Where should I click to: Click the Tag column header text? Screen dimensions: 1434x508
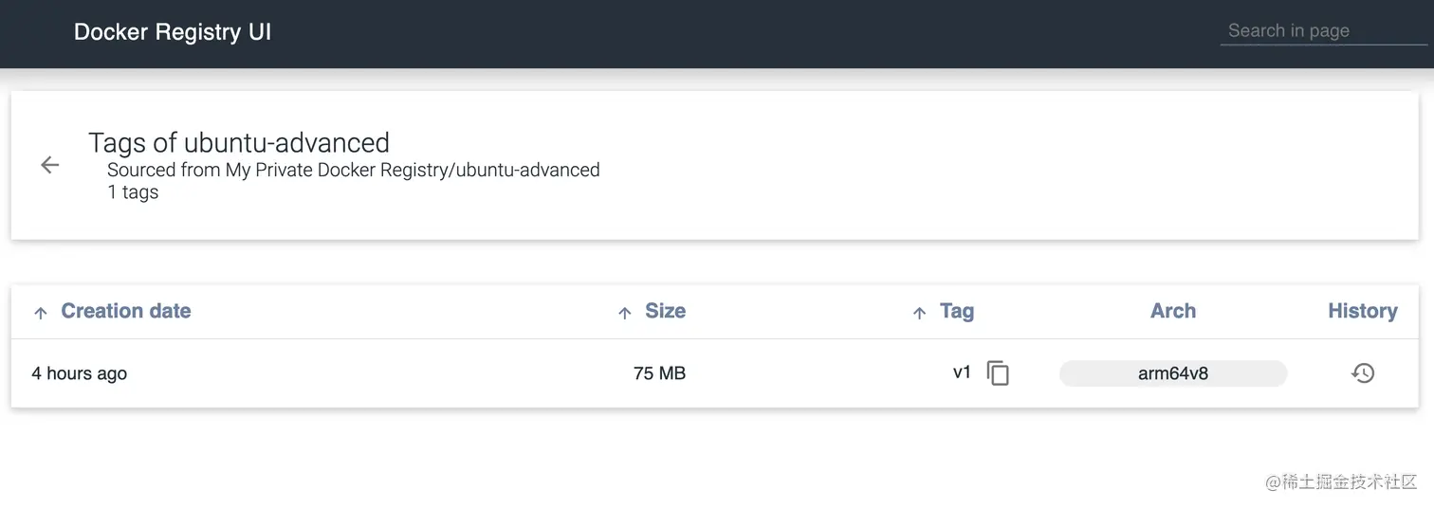956,311
